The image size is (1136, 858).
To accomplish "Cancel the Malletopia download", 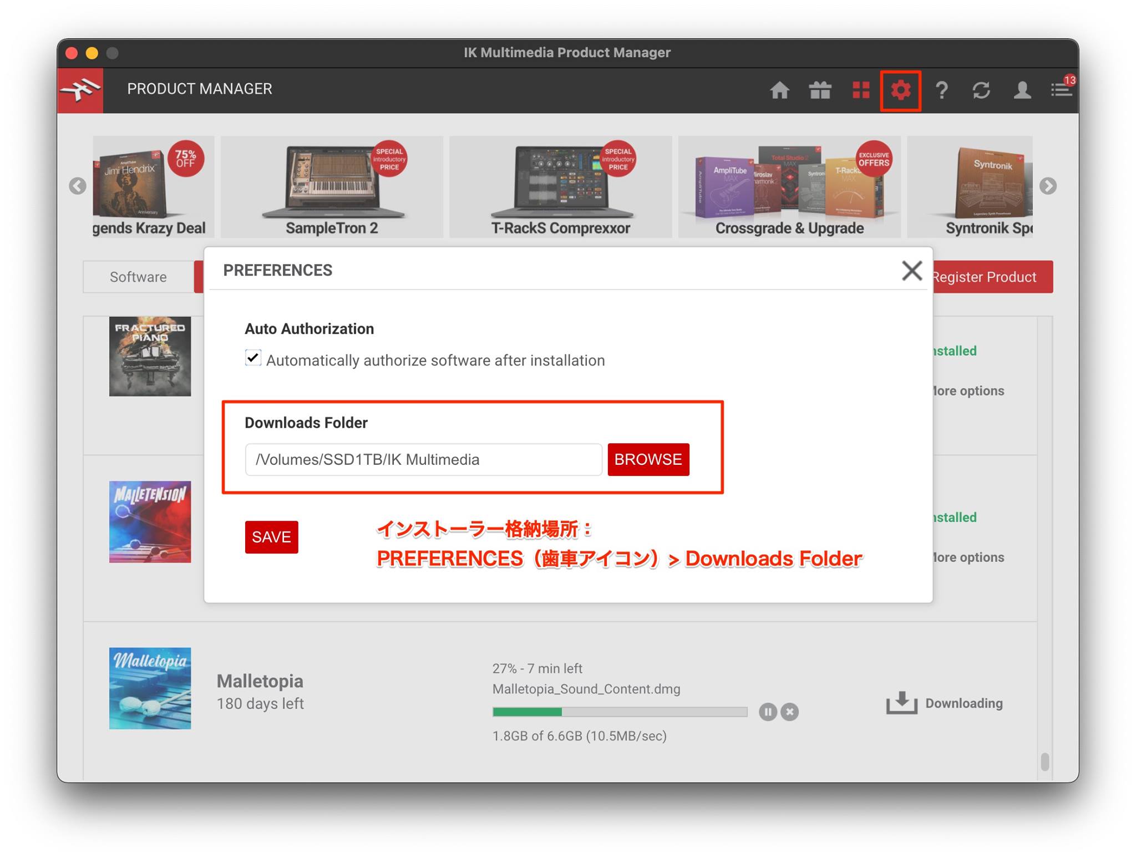I will point(790,712).
